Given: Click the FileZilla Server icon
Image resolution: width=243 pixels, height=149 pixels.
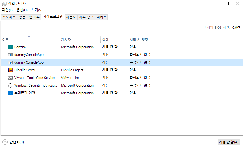Looking at the screenshot, I should click(x=10, y=70).
